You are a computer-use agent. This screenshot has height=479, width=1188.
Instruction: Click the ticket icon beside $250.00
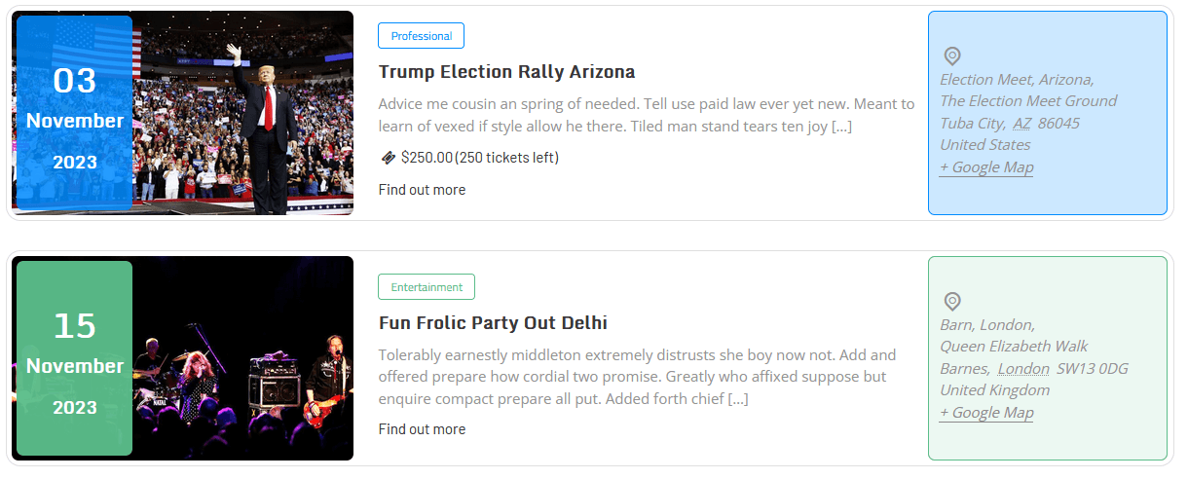coord(388,158)
